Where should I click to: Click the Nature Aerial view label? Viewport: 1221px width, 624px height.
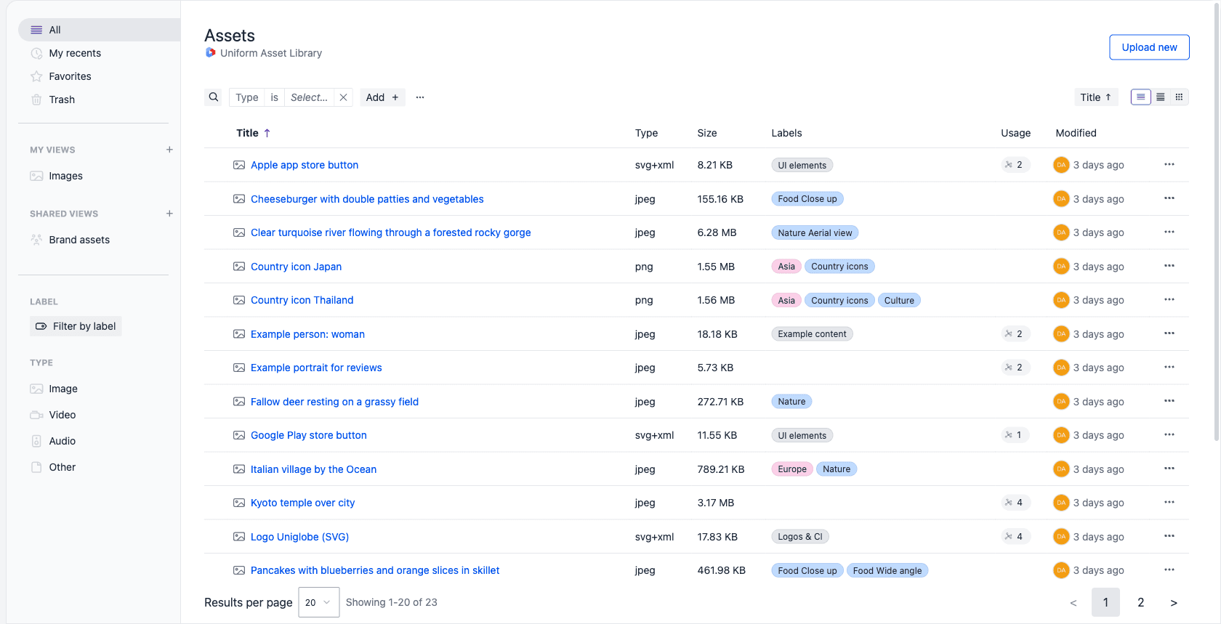[x=815, y=233]
